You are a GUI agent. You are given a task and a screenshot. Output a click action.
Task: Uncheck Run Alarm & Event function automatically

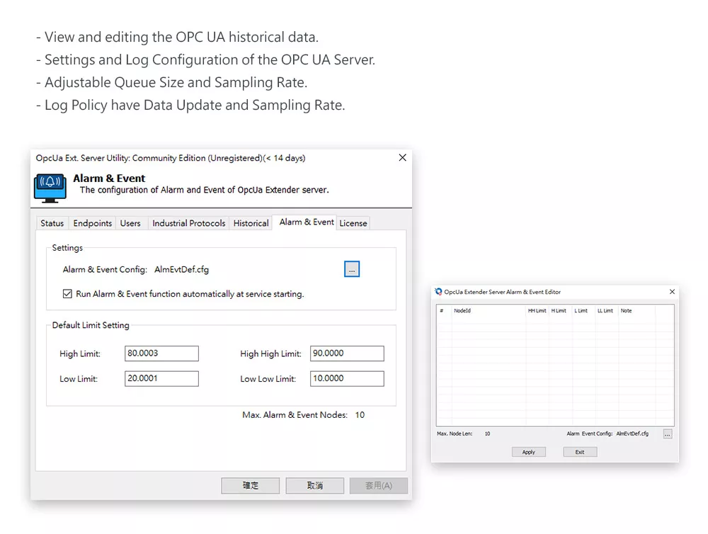click(68, 294)
